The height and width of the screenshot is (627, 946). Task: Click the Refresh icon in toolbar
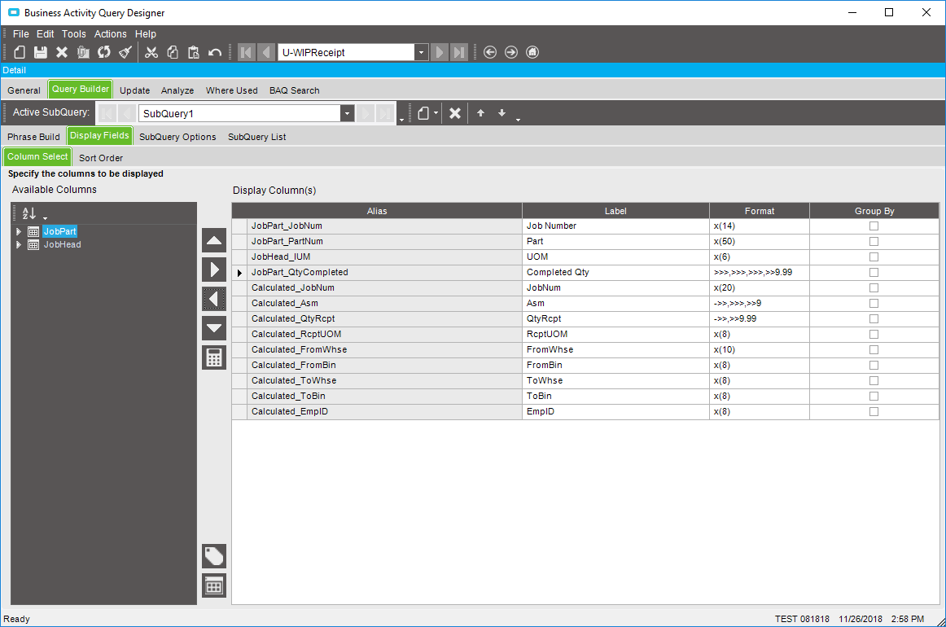103,52
